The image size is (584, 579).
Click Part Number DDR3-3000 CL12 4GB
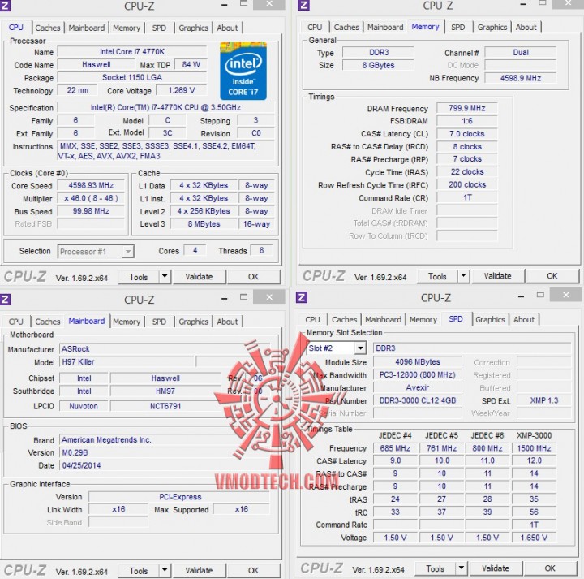click(x=418, y=400)
